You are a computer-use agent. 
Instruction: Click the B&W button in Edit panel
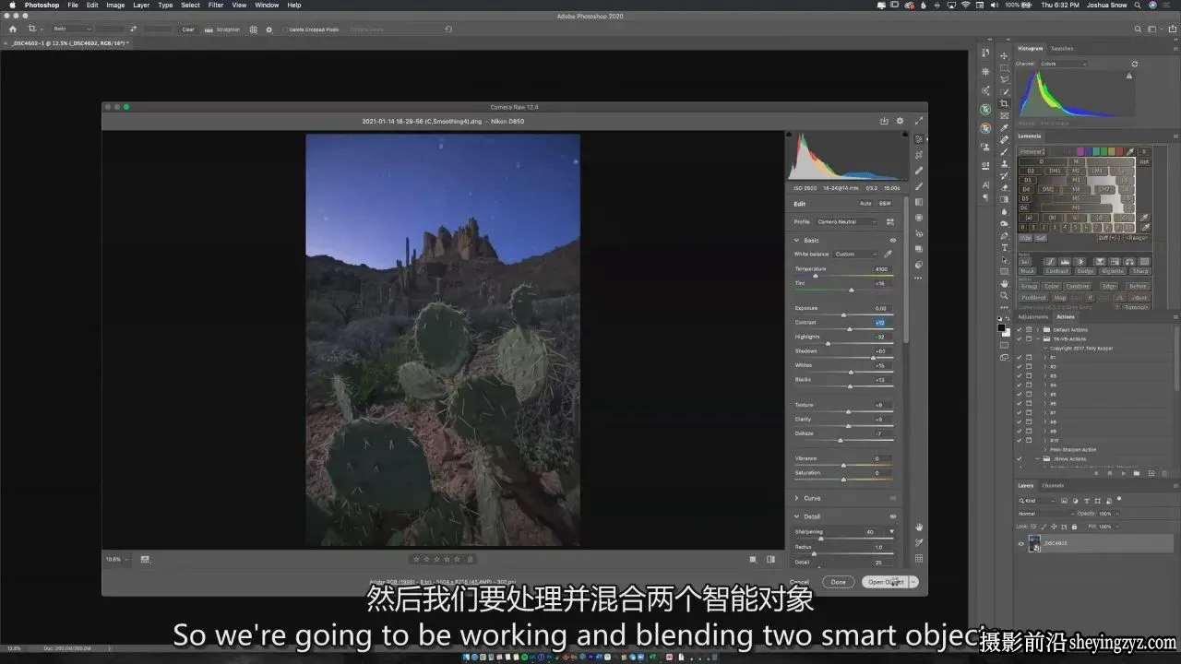(885, 203)
